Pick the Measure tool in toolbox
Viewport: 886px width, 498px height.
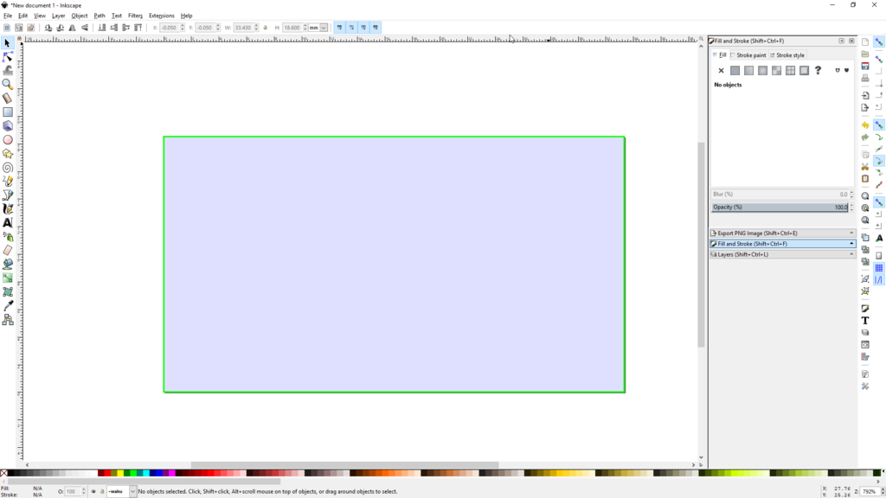(7, 99)
